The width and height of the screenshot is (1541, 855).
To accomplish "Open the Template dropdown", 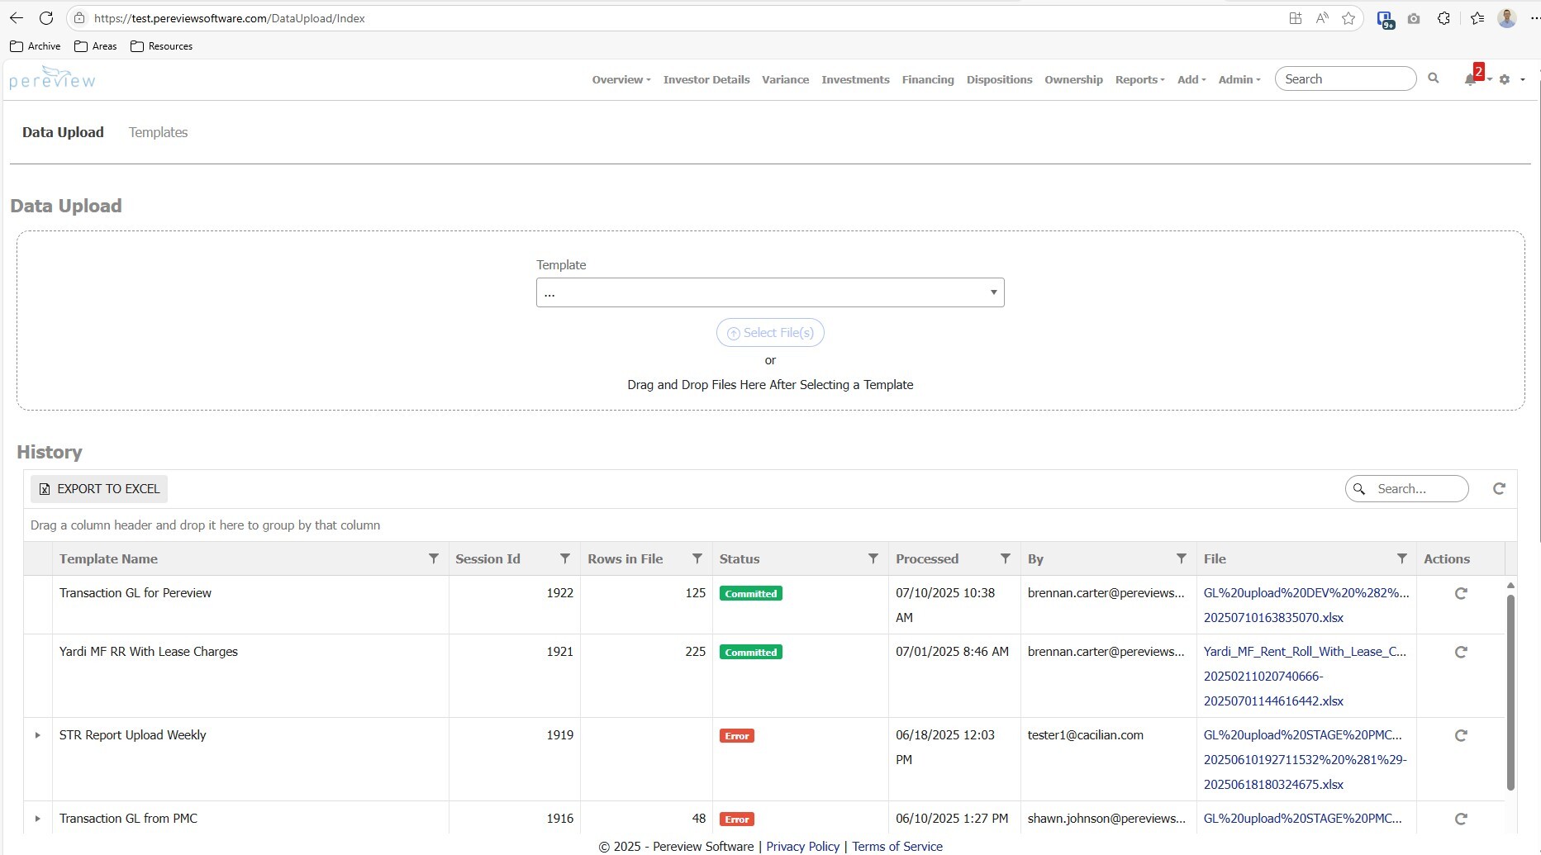I will point(770,293).
